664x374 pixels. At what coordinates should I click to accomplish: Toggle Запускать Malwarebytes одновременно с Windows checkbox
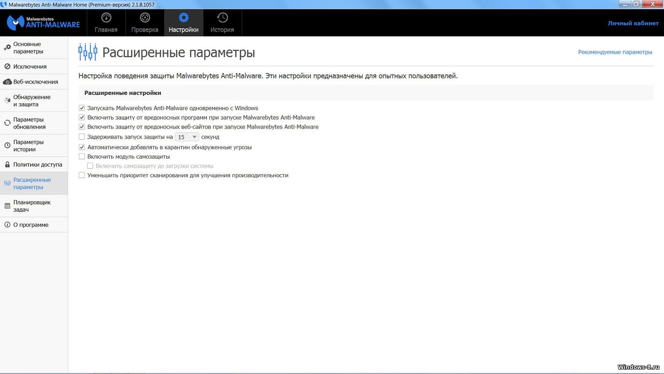(x=82, y=108)
